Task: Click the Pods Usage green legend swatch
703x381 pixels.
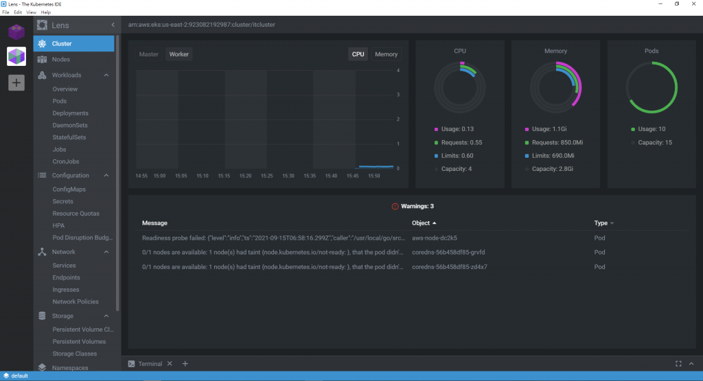Action: point(633,129)
